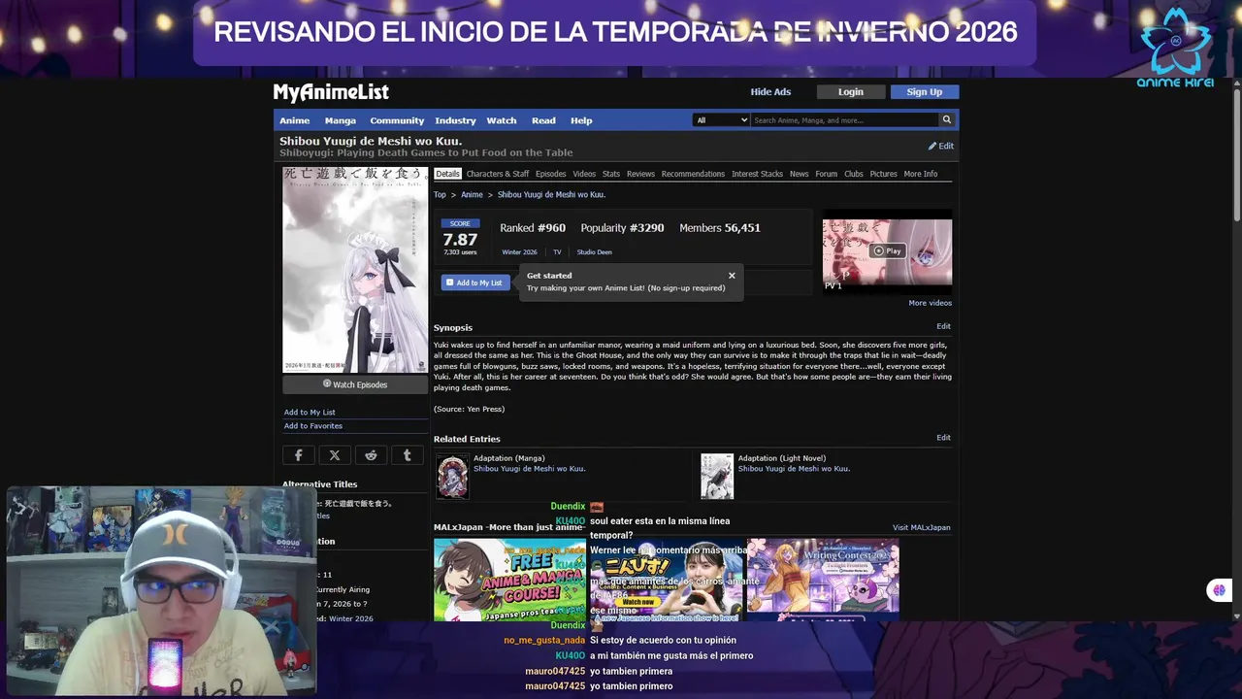Click Top breadcrumb link
This screenshot has width=1242, height=699.
coord(440,194)
